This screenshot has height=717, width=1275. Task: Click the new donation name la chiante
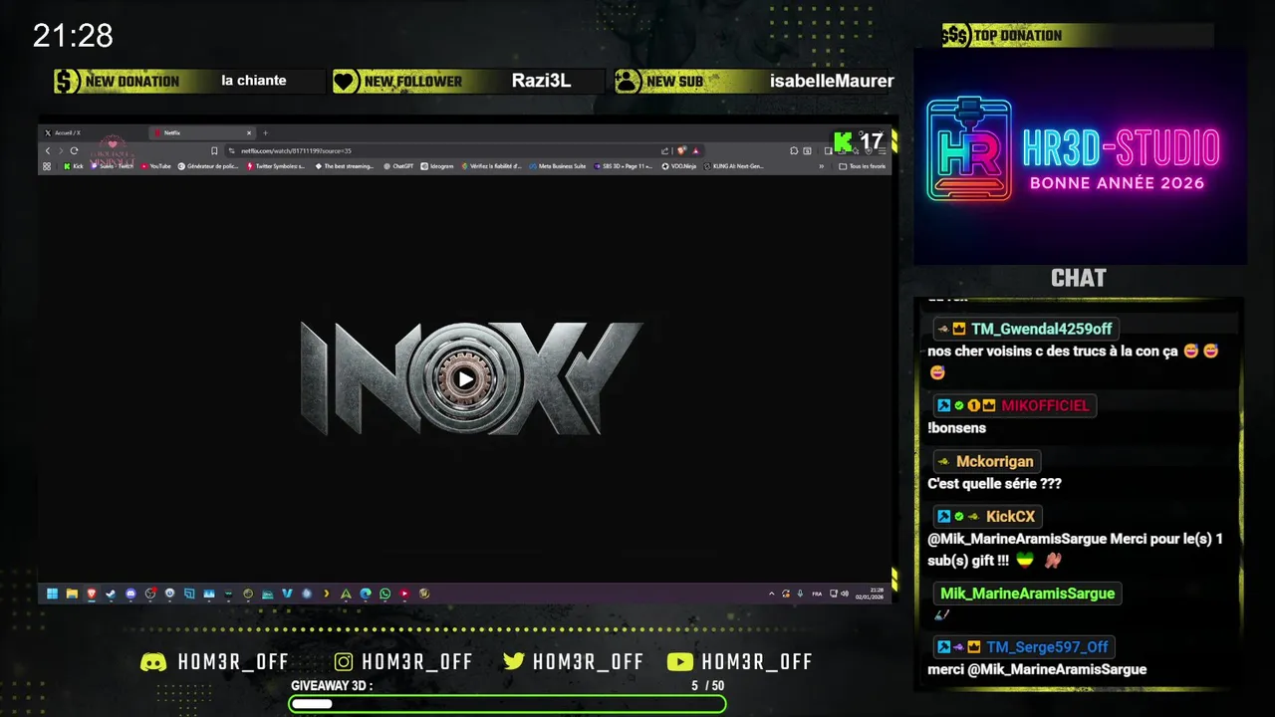[x=254, y=81]
